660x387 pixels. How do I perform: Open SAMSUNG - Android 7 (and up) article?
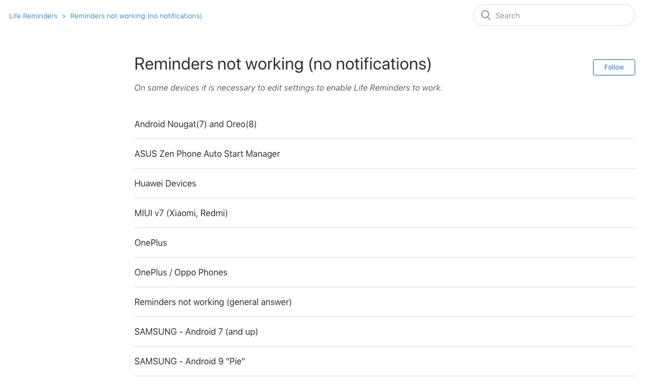[196, 332]
